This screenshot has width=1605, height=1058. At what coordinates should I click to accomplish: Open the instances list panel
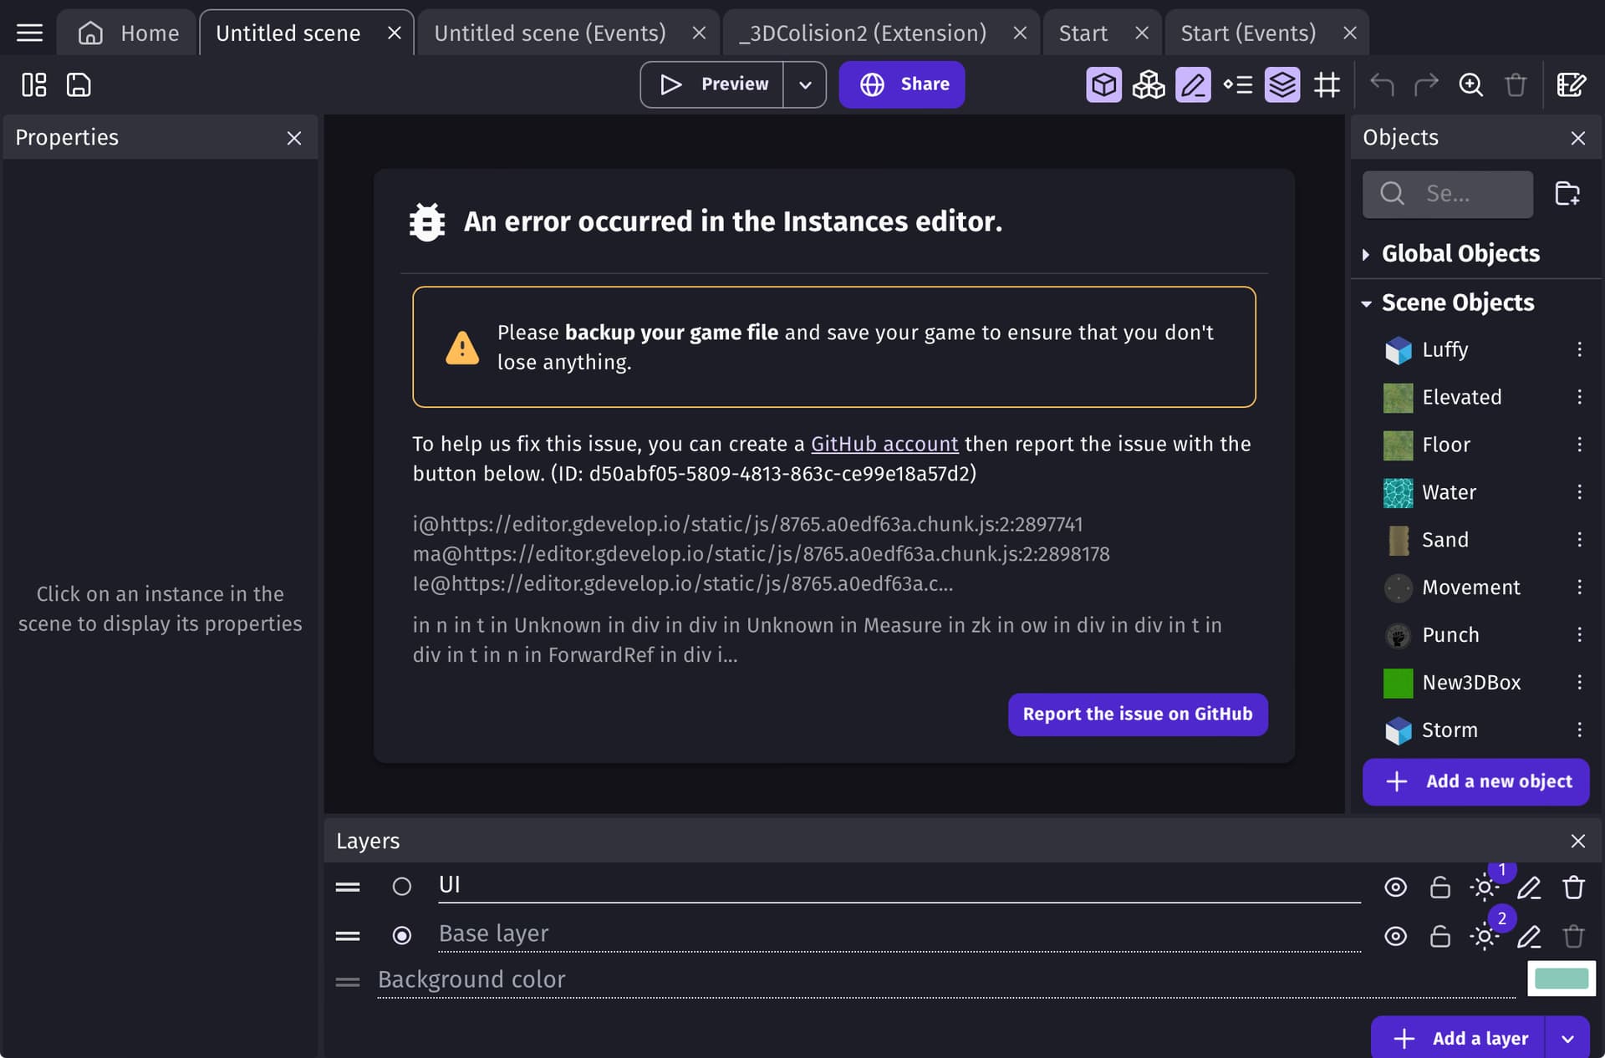(1238, 84)
